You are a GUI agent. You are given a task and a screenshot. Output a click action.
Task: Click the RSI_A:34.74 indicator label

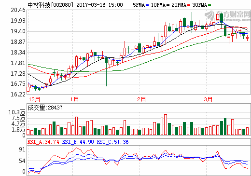[x=43, y=142]
